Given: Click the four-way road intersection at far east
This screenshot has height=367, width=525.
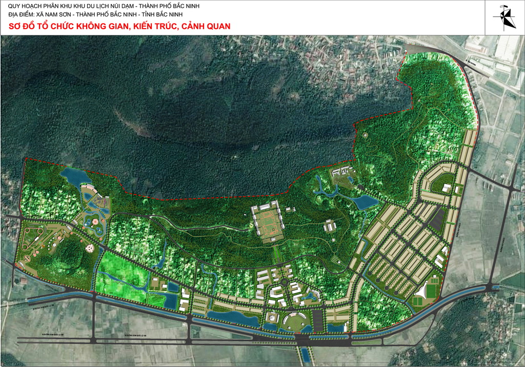Looking at the screenshot, I should tap(513, 188).
